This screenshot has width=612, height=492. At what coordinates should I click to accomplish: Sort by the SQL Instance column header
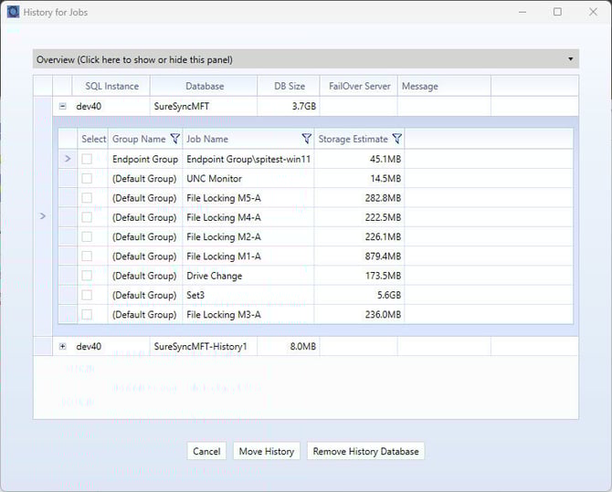click(x=111, y=86)
